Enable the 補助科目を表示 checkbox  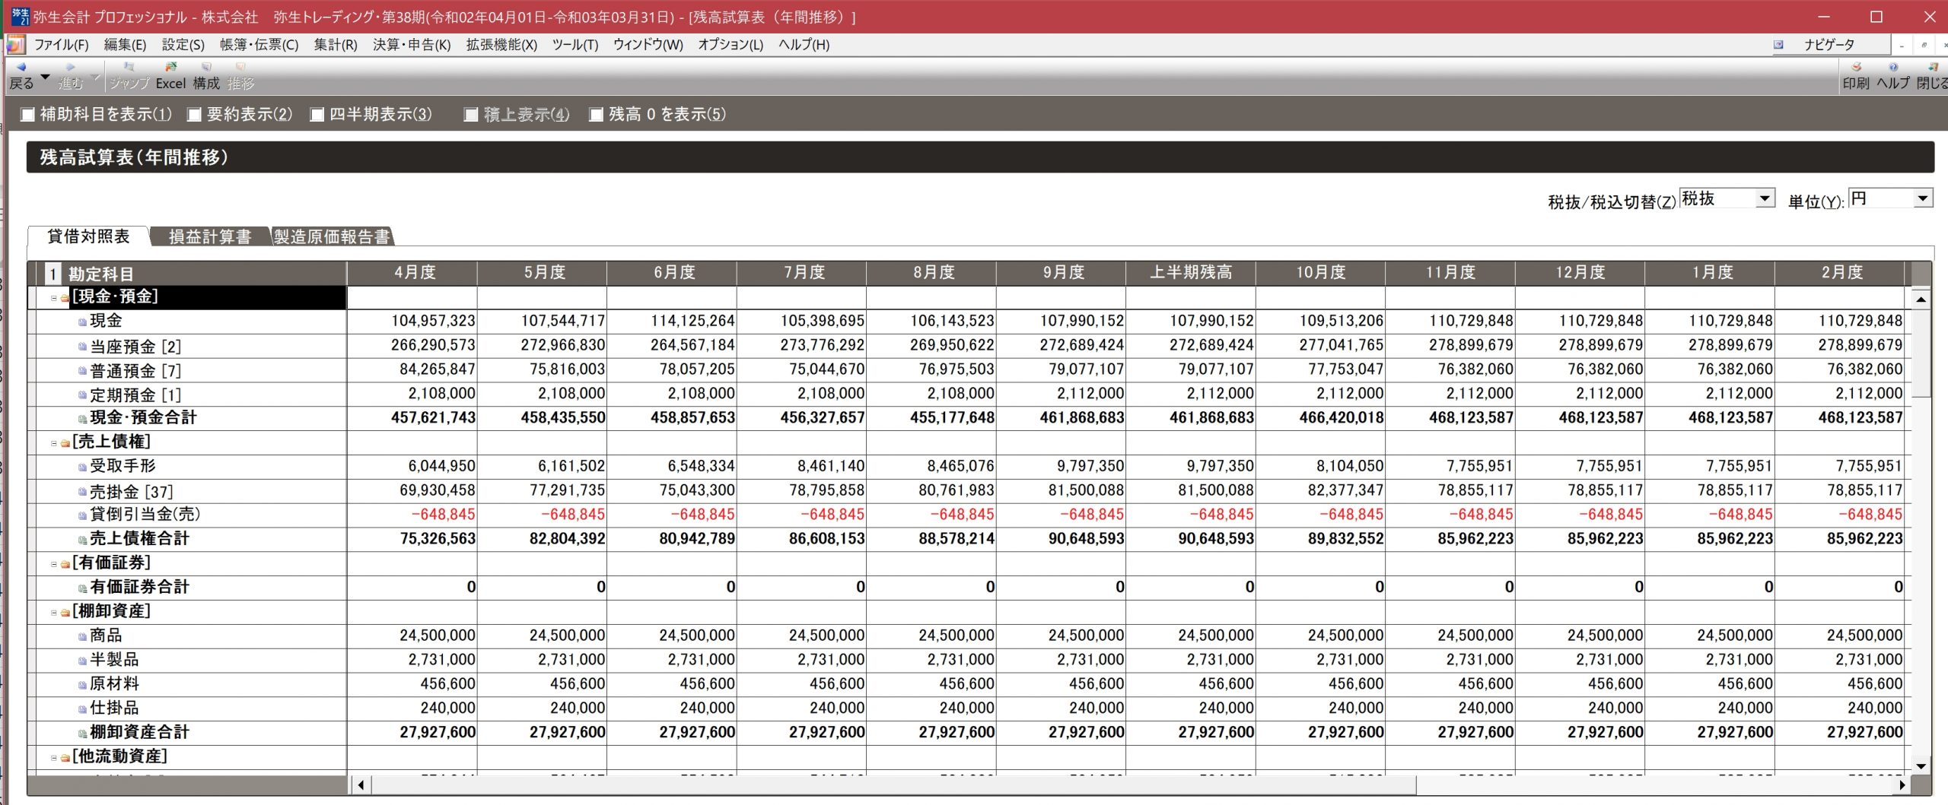28,115
